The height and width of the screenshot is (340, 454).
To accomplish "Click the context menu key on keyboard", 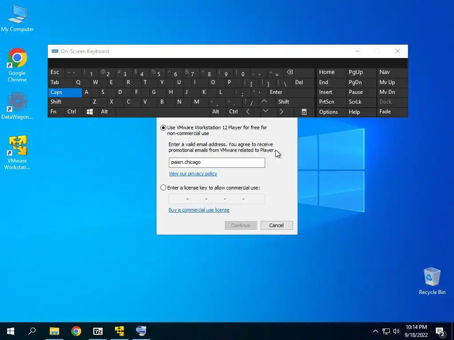I will (304, 112).
